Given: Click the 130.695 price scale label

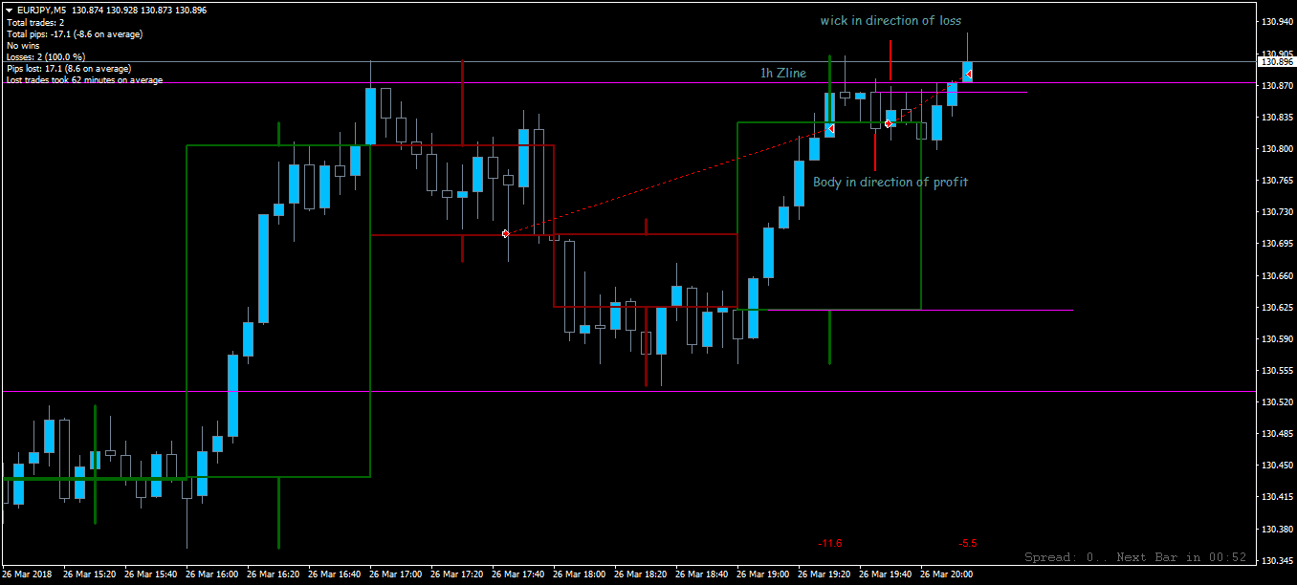Looking at the screenshot, I should pos(1276,245).
